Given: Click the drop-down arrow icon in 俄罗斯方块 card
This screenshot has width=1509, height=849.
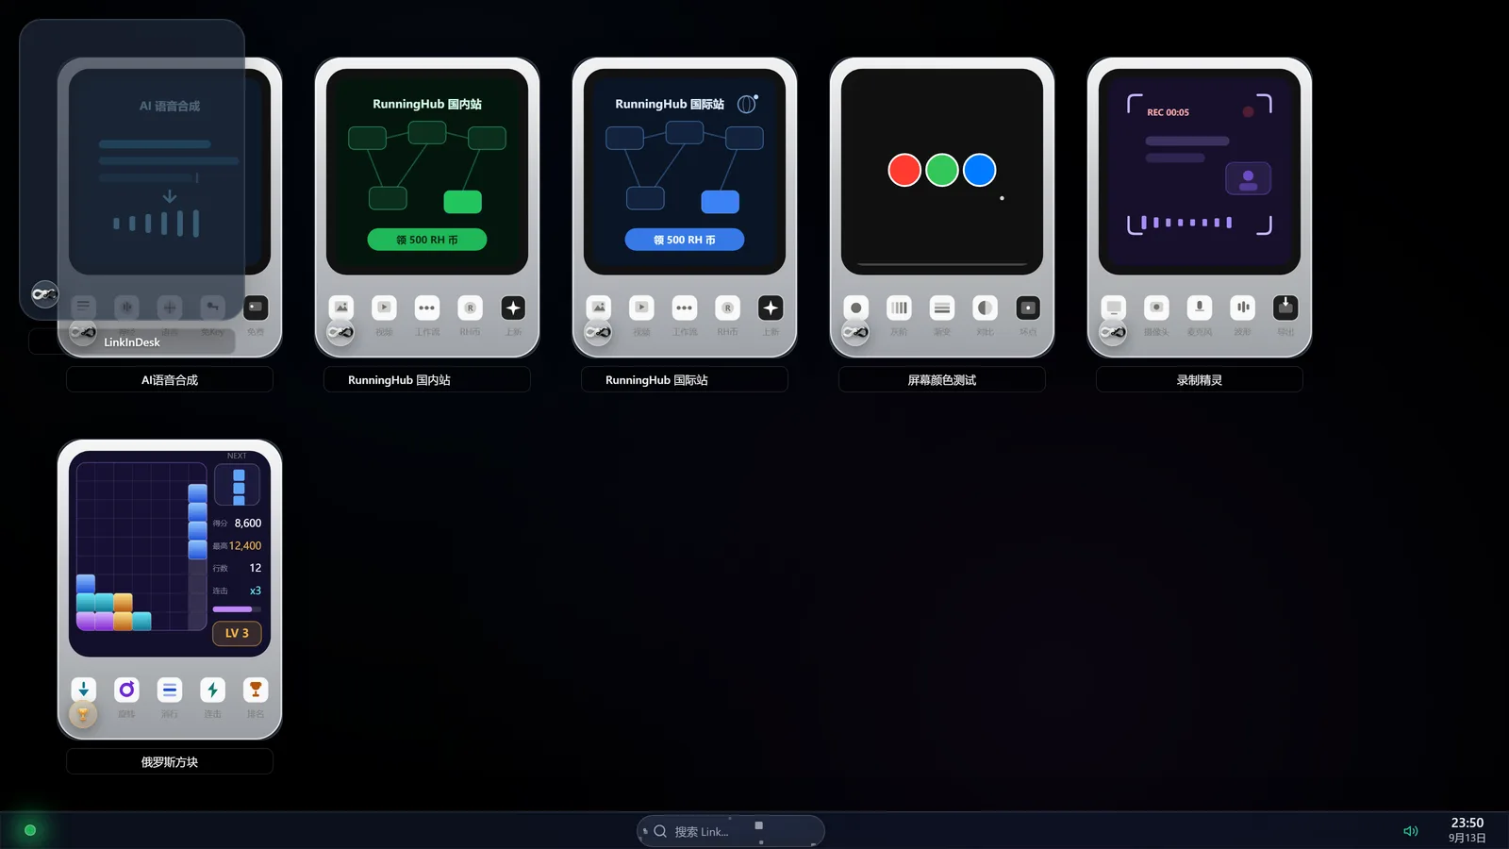Looking at the screenshot, I should [84, 690].
